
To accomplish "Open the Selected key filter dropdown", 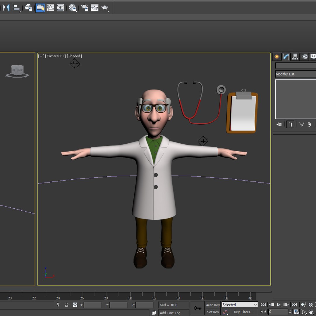I will point(240,305).
